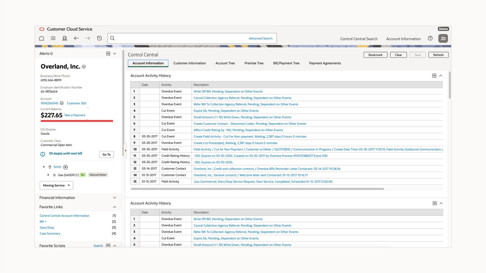Click the Home icon in toolbar
Viewport: 486px width, 273px height.
41,38
